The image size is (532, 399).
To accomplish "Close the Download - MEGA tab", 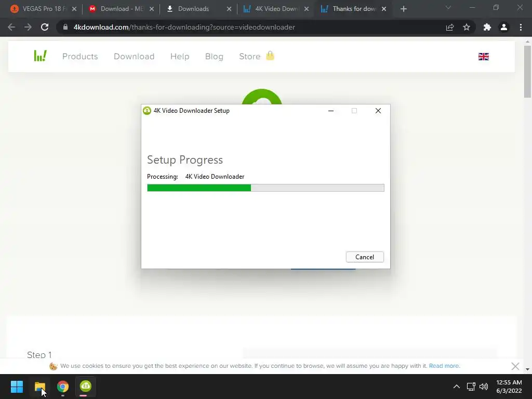I will (x=152, y=9).
